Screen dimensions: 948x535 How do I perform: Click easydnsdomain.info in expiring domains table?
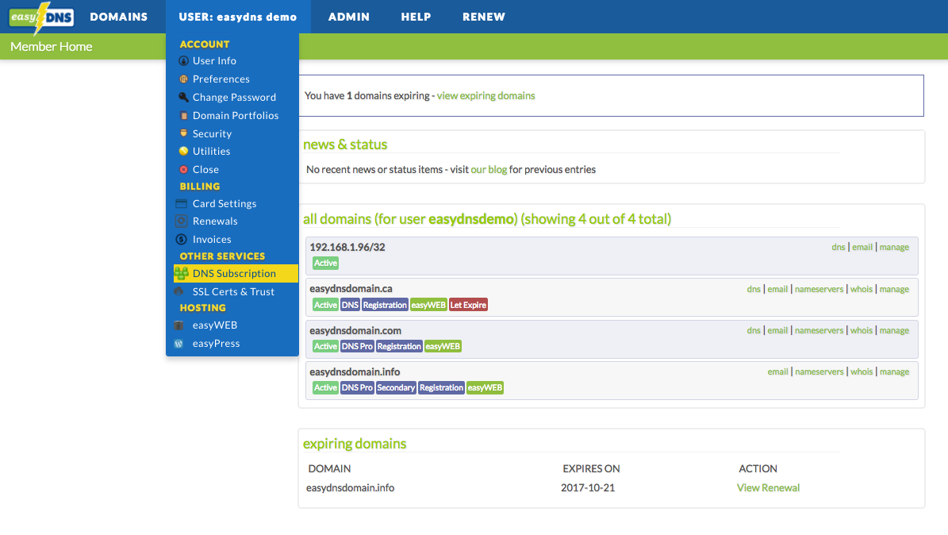click(x=350, y=488)
